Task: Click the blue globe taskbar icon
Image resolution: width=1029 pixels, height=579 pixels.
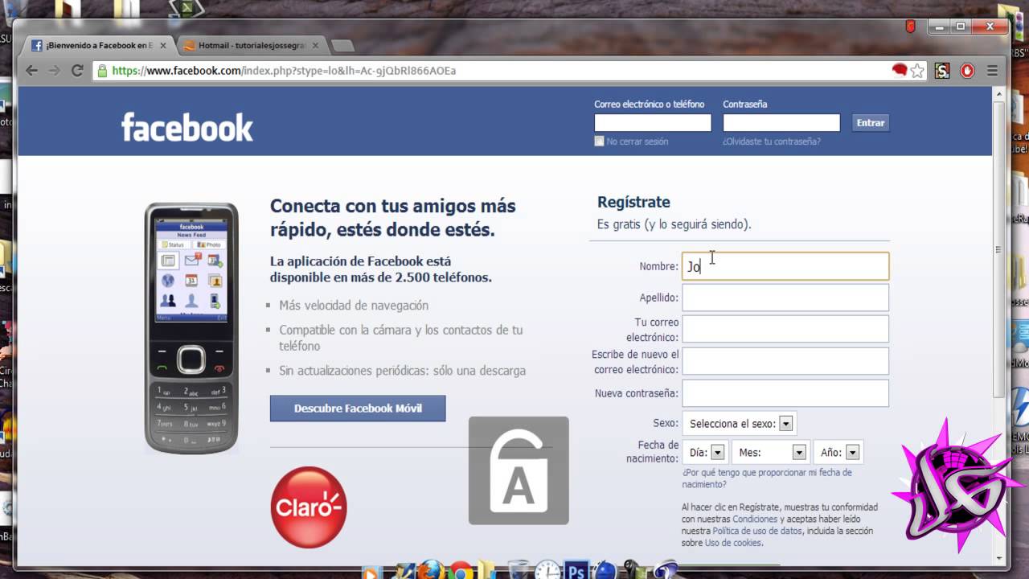Action: pos(605,571)
